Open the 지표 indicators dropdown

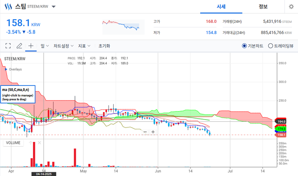tap(84, 46)
